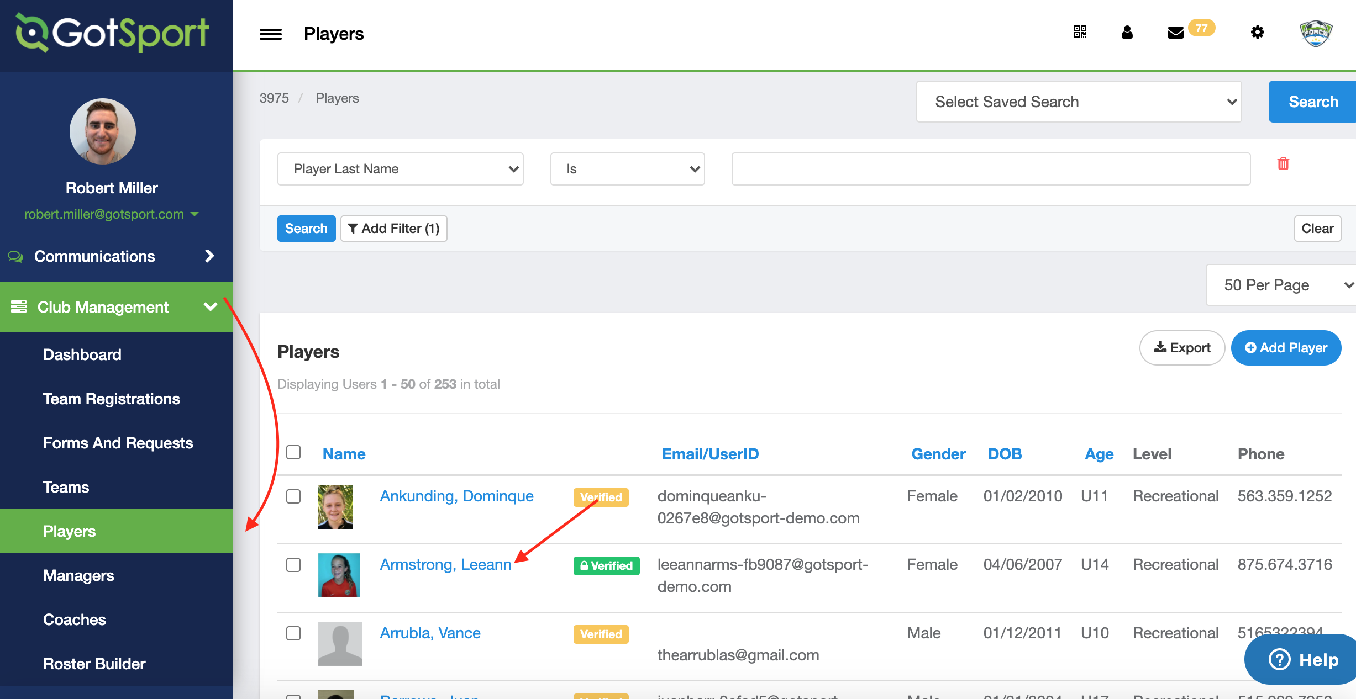This screenshot has height=699, width=1356.
Task: Go to Teams in sidebar menu
Action: 66,487
